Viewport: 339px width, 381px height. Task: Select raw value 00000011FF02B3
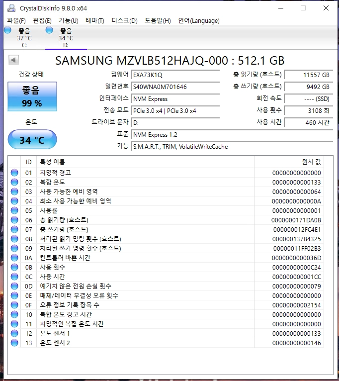[297, 249]
